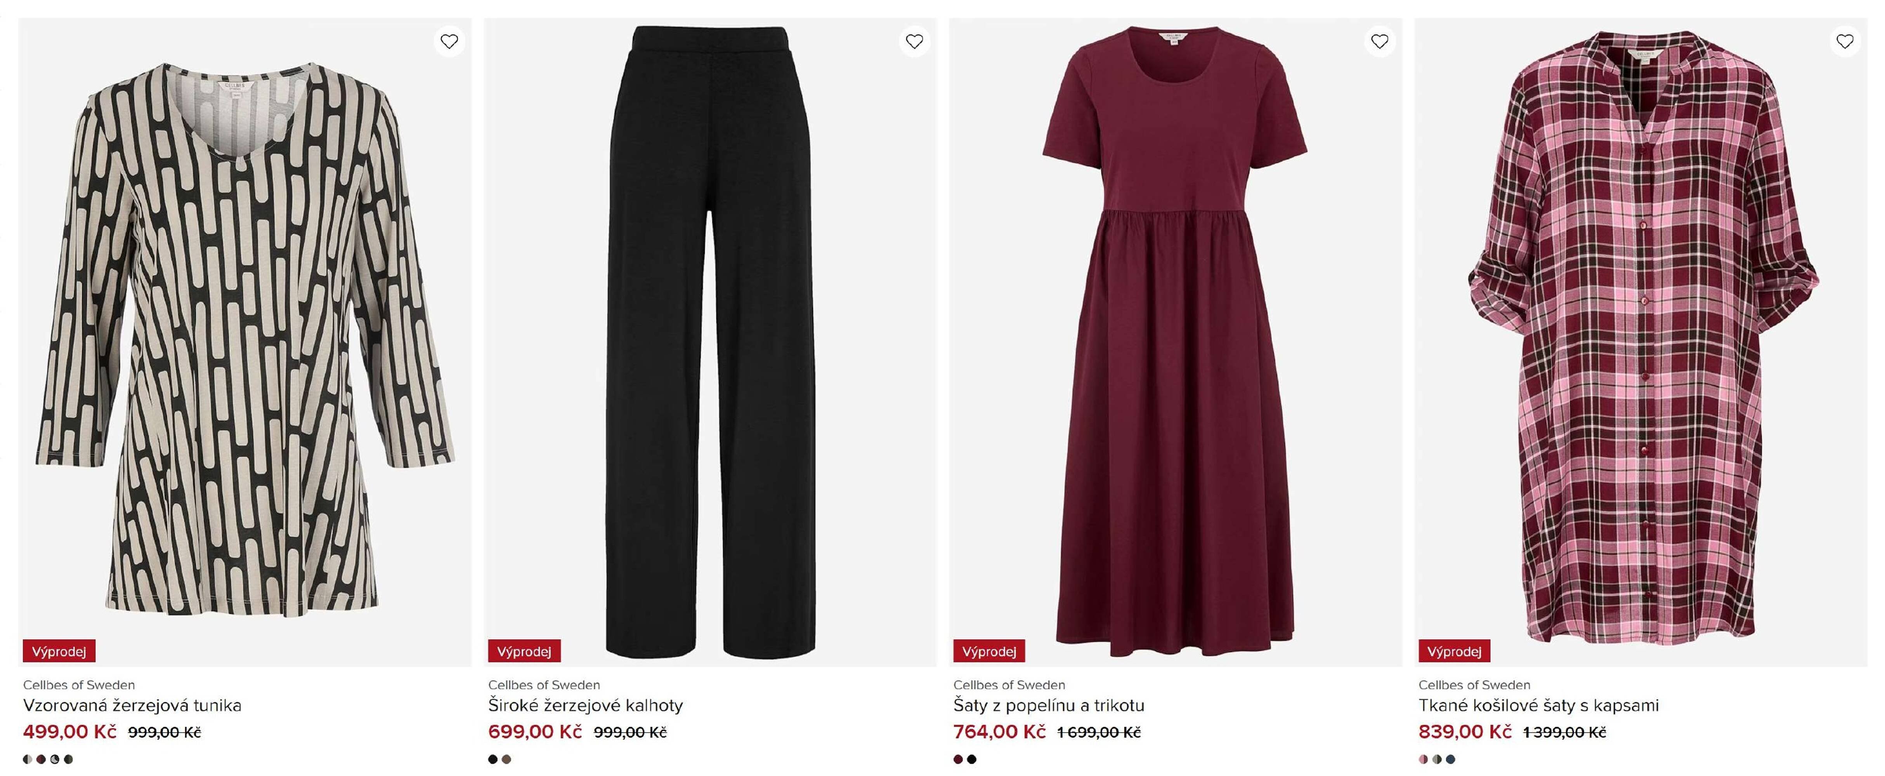Select black color swatch for Široké žerzejové kalhoty
The image size is (1885, 776).
(492, 759)
